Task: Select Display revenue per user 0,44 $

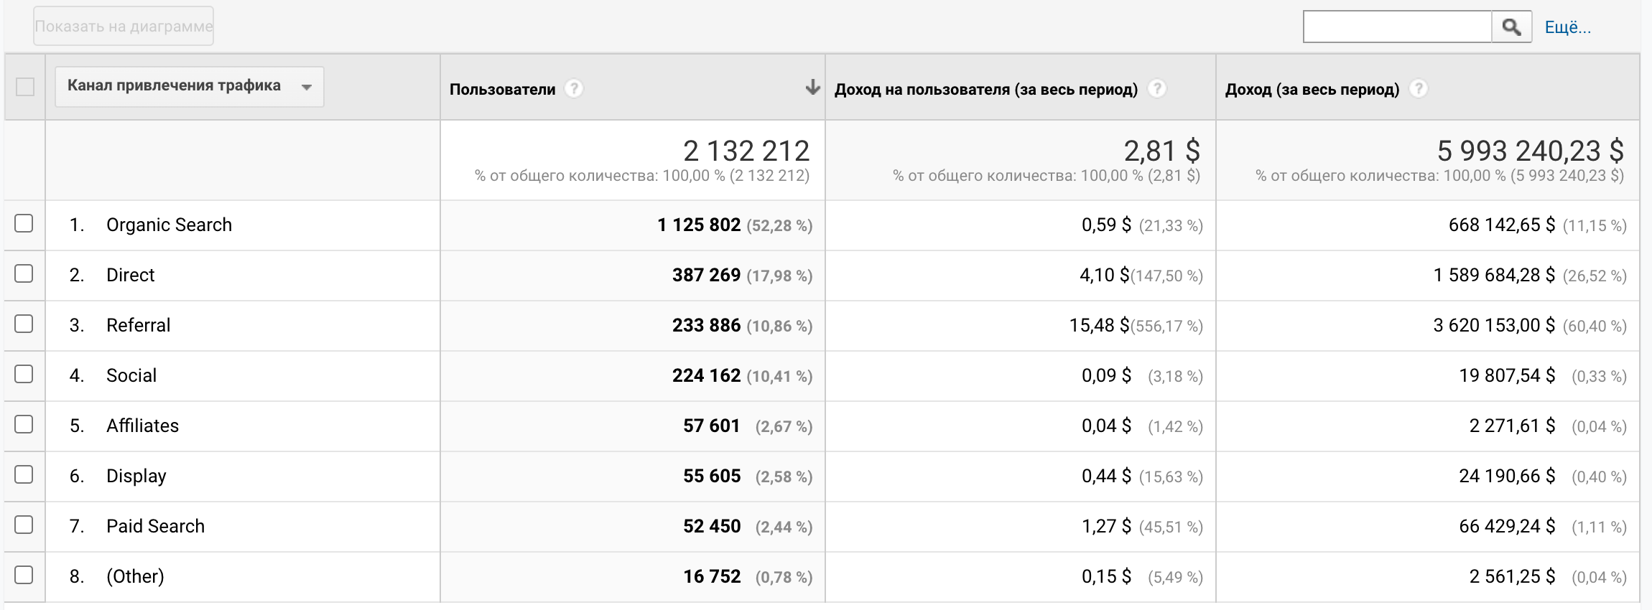Action: 1107,476
